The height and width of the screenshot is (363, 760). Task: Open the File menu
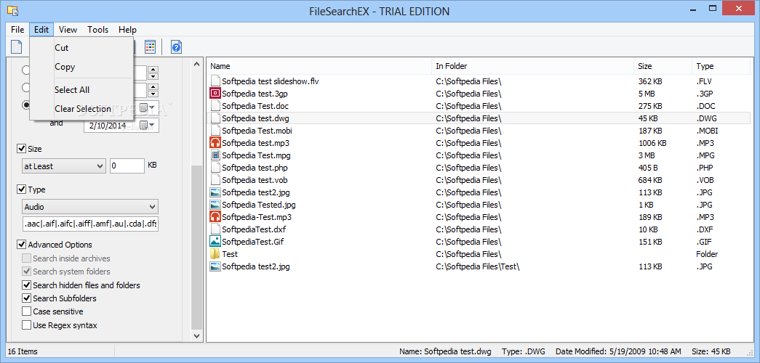pos(17,30)
